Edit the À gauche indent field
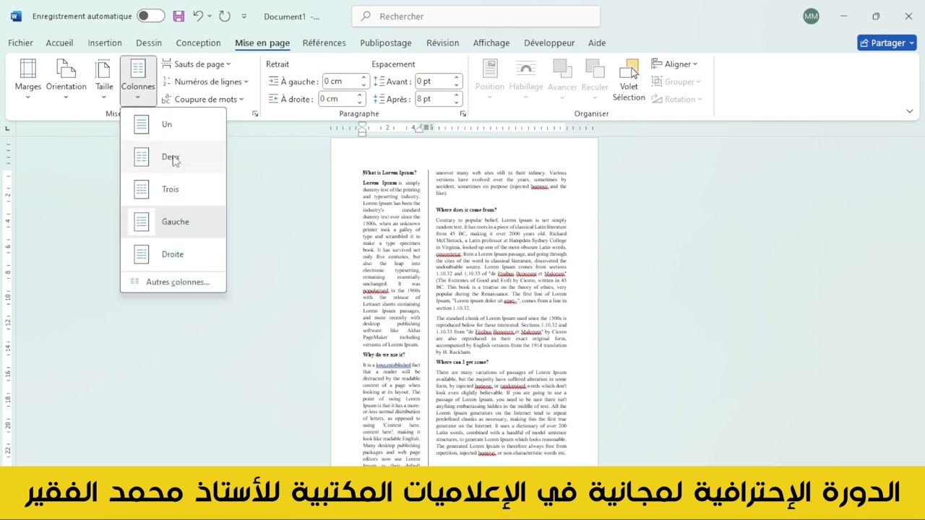The height and width of the screenshot is (520, 925). pos(340,81)
